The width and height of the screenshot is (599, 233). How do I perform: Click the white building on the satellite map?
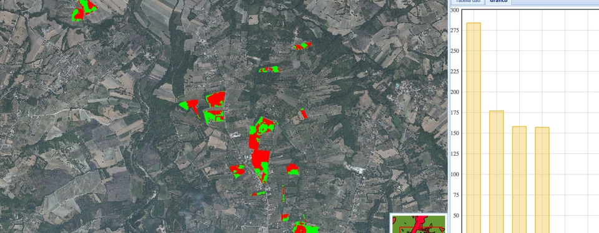click(x=236, y=135)
